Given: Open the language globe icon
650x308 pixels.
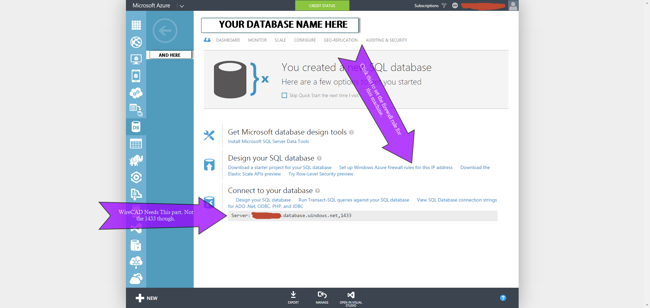Looking at the screenshot, I should pos(455,5).
